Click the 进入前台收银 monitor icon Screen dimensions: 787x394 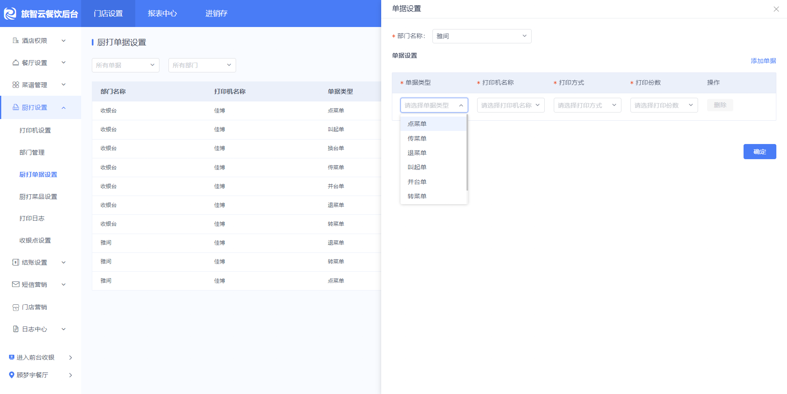pyautogui.click(x=11, y=357)
